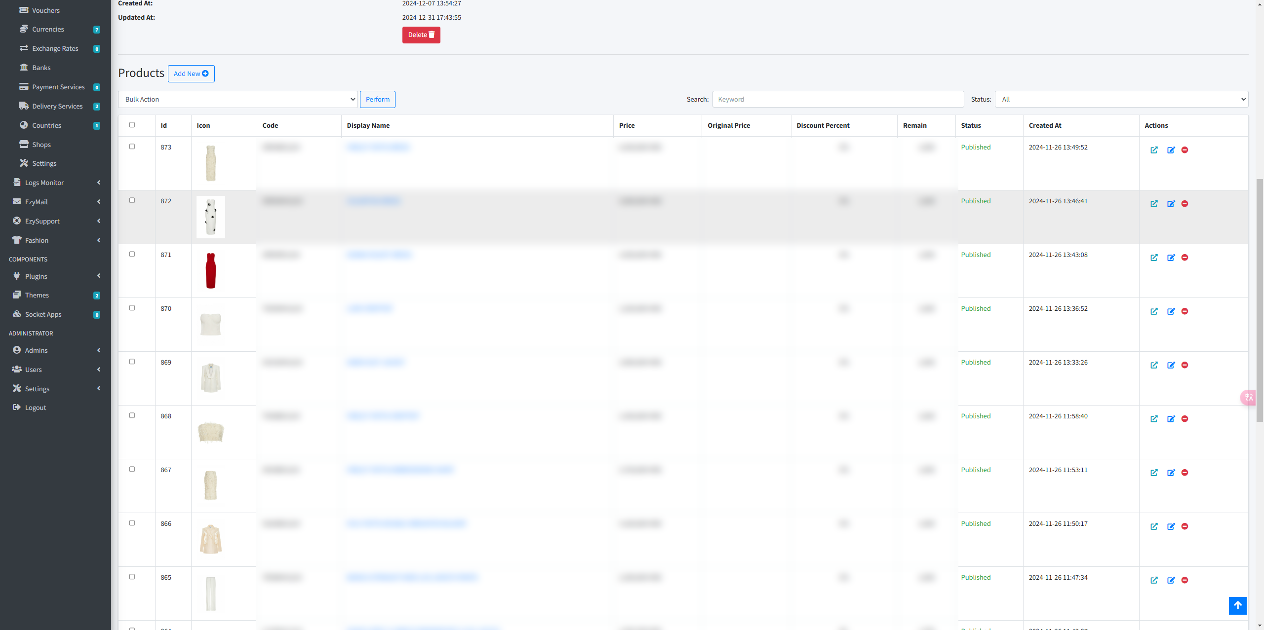Screen dimensions: 1264x630
Task: Edit product 870 using pencil icon
Action: [1171, 311]
